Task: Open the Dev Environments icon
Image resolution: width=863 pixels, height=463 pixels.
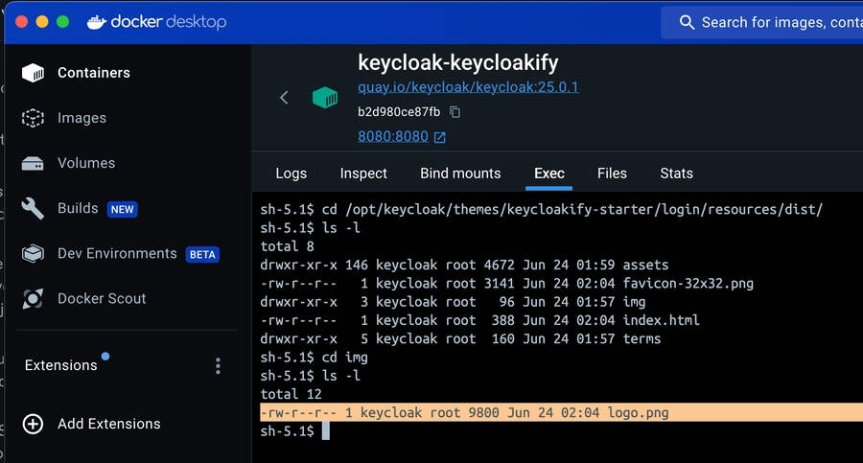Action: point(34,253)
